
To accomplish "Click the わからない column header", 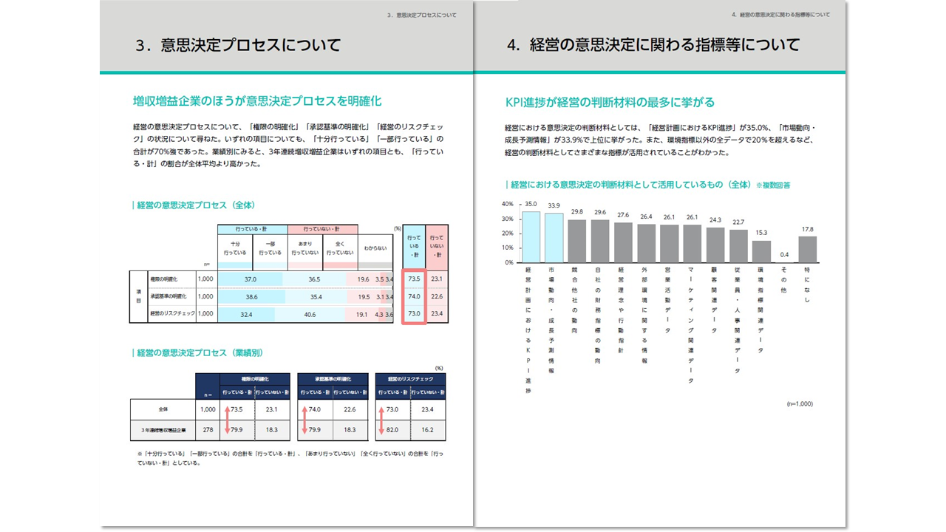I will (375, 248).
